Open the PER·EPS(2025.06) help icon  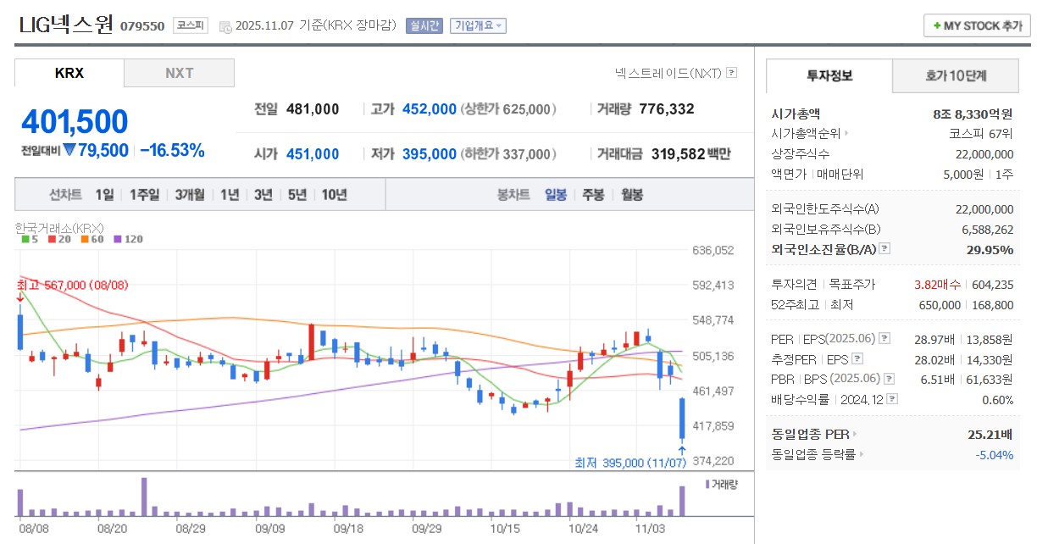(884, 339)
